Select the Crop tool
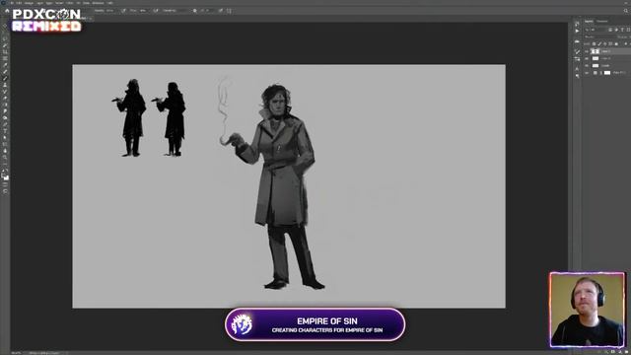 coord(5,51)
